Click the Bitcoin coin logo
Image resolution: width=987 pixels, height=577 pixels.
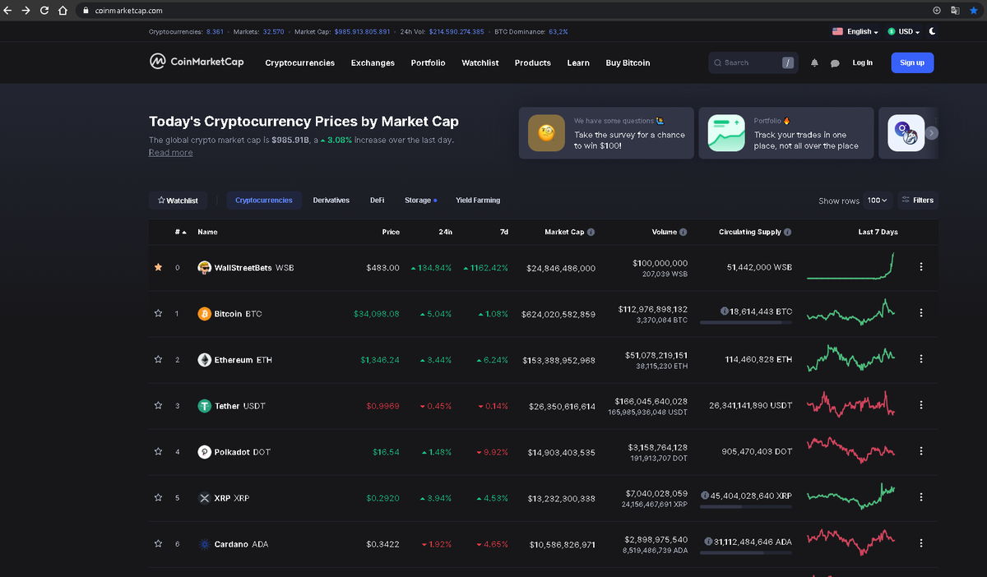pos(205,314)
